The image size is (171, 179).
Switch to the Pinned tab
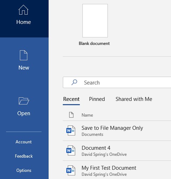click(97, 99)
